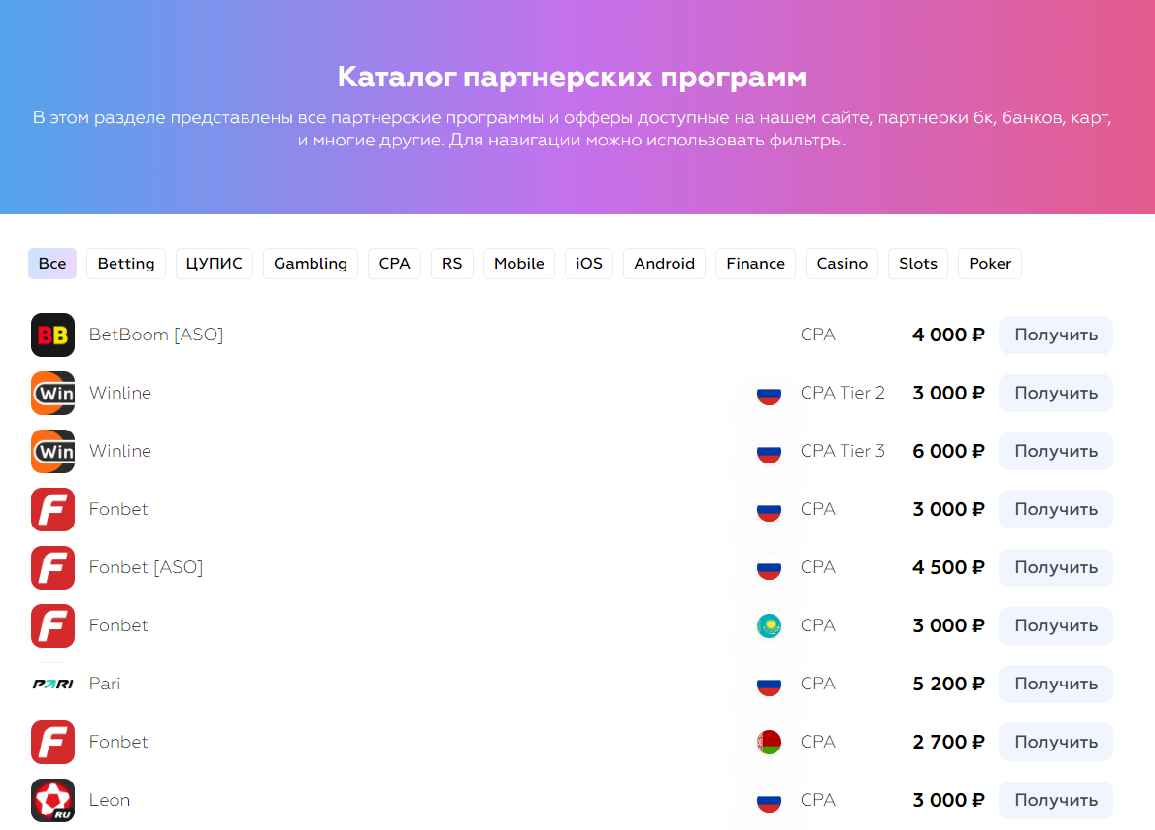This screenshot has width=1155, height=830.
Task: Click the BetBoom BB logo icon
Action: point(52,335)
